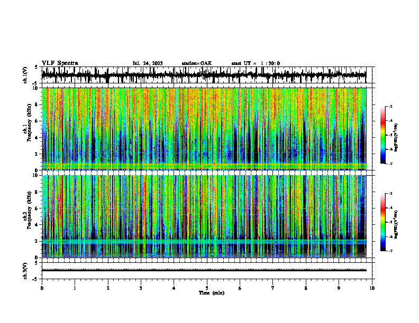Viewport: 419px width, 323px height.
Task: Click time axis tick label "9"
Action: tap(339, 288)
